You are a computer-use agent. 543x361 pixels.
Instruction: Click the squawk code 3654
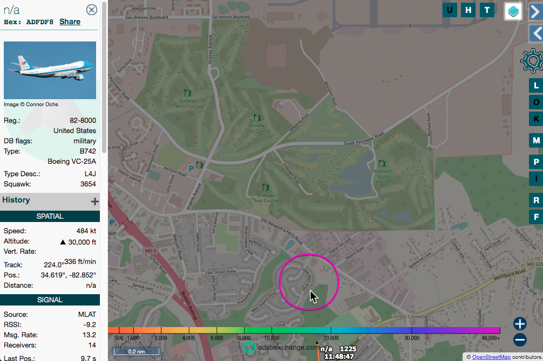pyautogui.click(x=88, y=184)
